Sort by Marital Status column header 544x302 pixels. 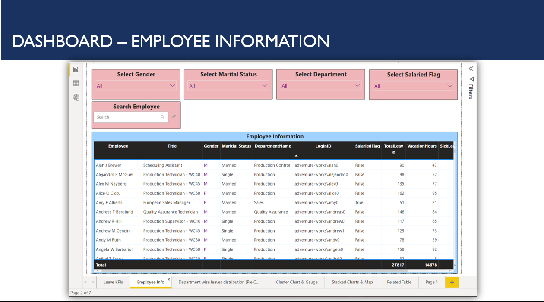tap(236, 146)
